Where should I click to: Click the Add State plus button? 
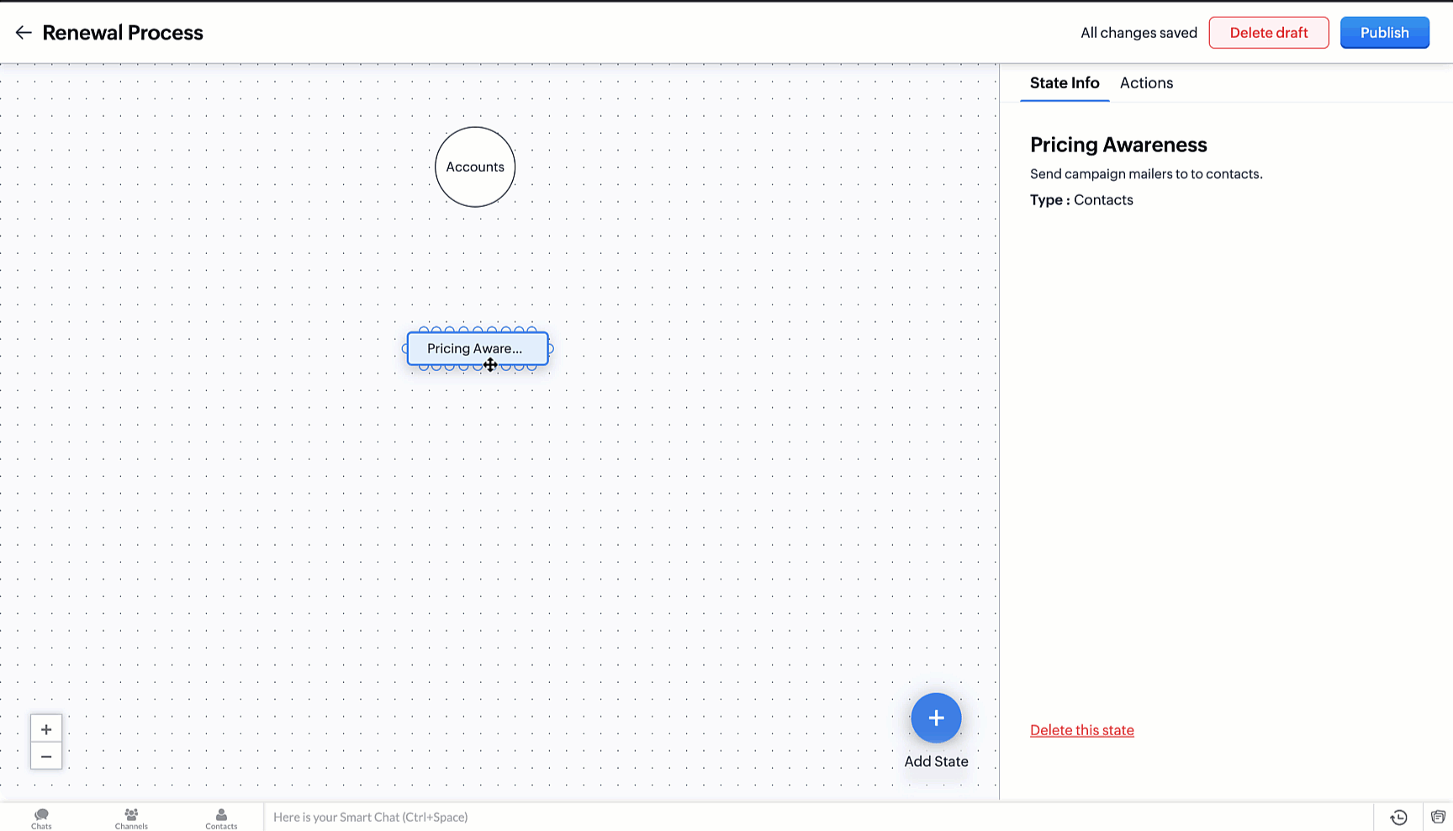pos(936,717)
